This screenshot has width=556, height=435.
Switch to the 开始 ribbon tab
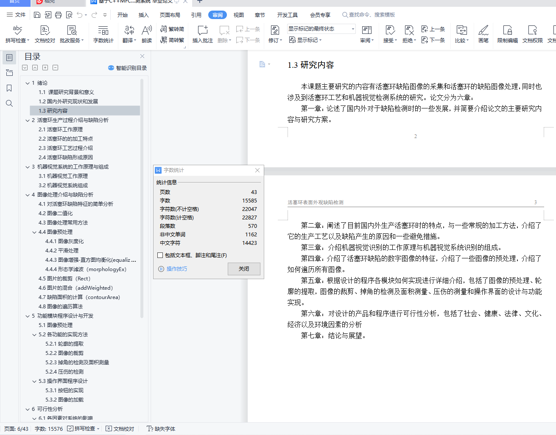click(x=123, y=15)
